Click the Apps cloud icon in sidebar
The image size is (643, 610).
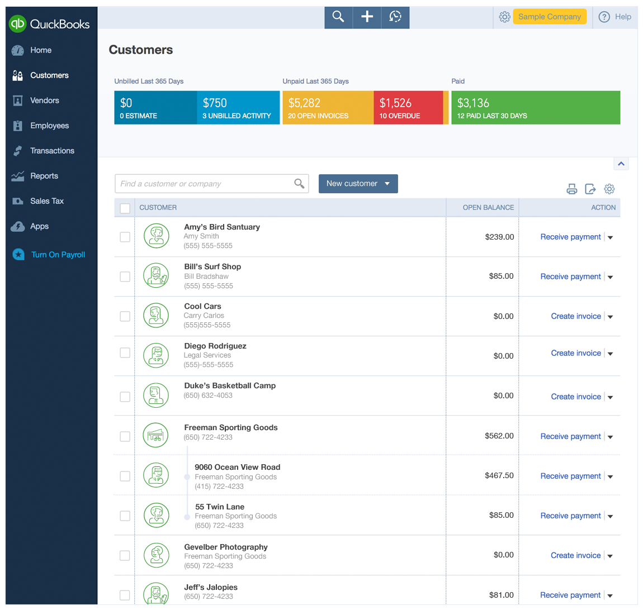18,227
